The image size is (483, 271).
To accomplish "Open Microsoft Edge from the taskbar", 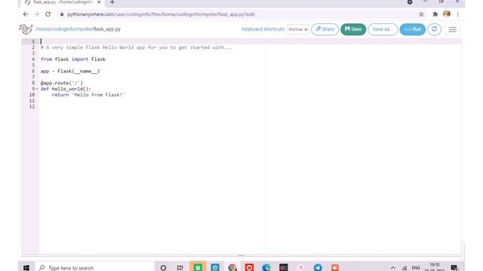I will 266,268.
